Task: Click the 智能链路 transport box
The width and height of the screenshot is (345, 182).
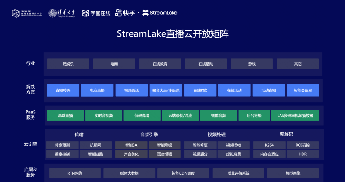Action: pos(96,154)
